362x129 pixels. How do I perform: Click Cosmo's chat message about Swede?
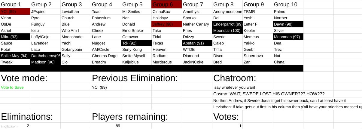pyautogui.click(x=269, y=94)
